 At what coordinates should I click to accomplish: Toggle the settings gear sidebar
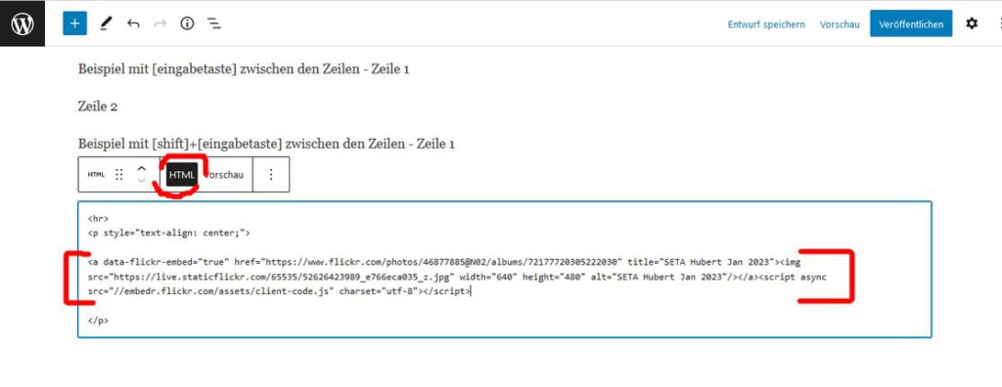[x=972, y=23]
